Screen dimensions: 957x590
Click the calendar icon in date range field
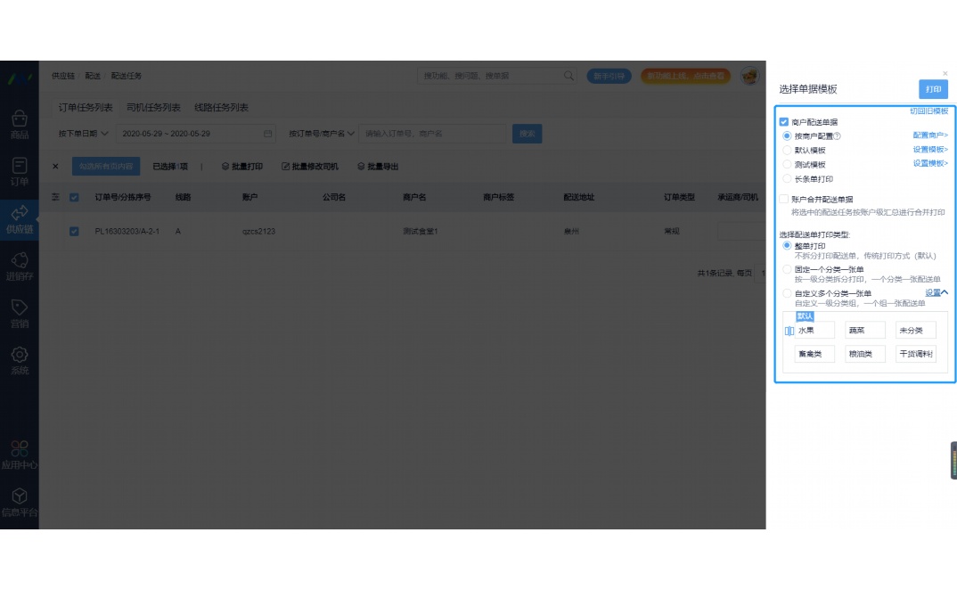click(x=267, y=134)
